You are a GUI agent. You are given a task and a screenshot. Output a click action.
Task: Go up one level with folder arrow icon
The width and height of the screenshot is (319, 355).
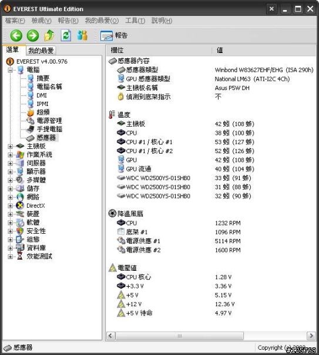pos(49,35)
